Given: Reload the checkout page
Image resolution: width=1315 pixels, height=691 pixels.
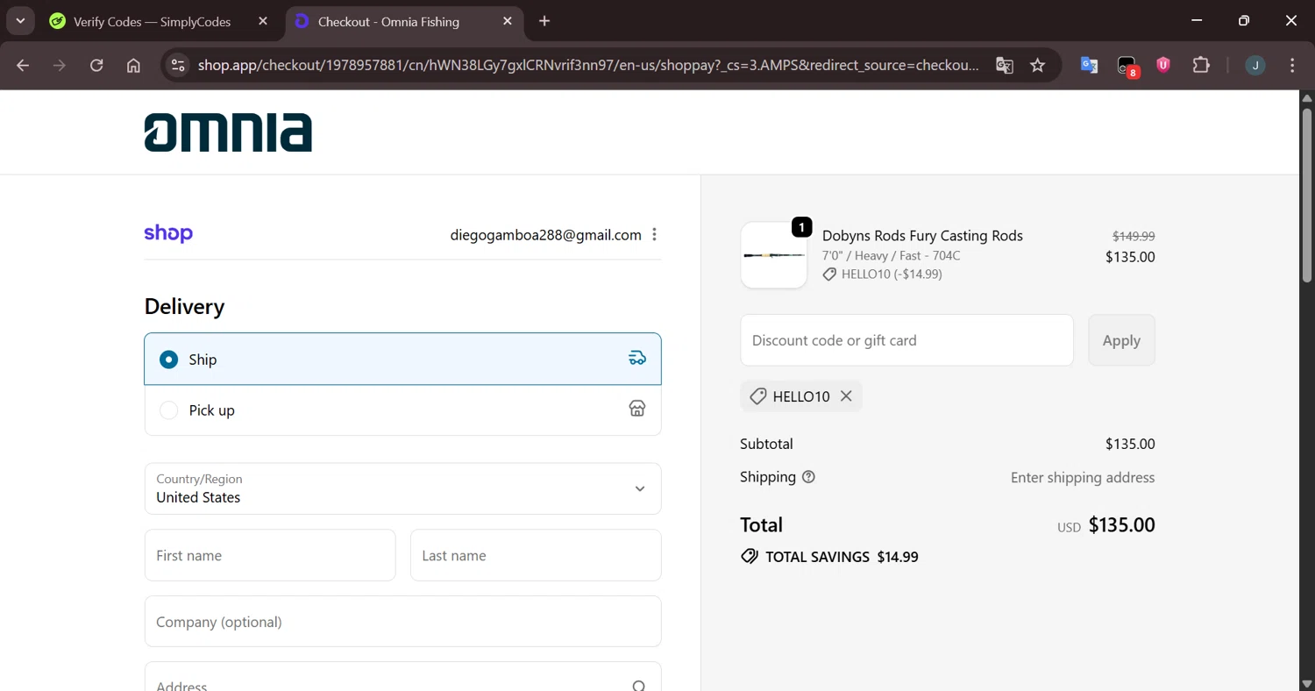Looking at the screenshot, I should (x=96, y=66).
